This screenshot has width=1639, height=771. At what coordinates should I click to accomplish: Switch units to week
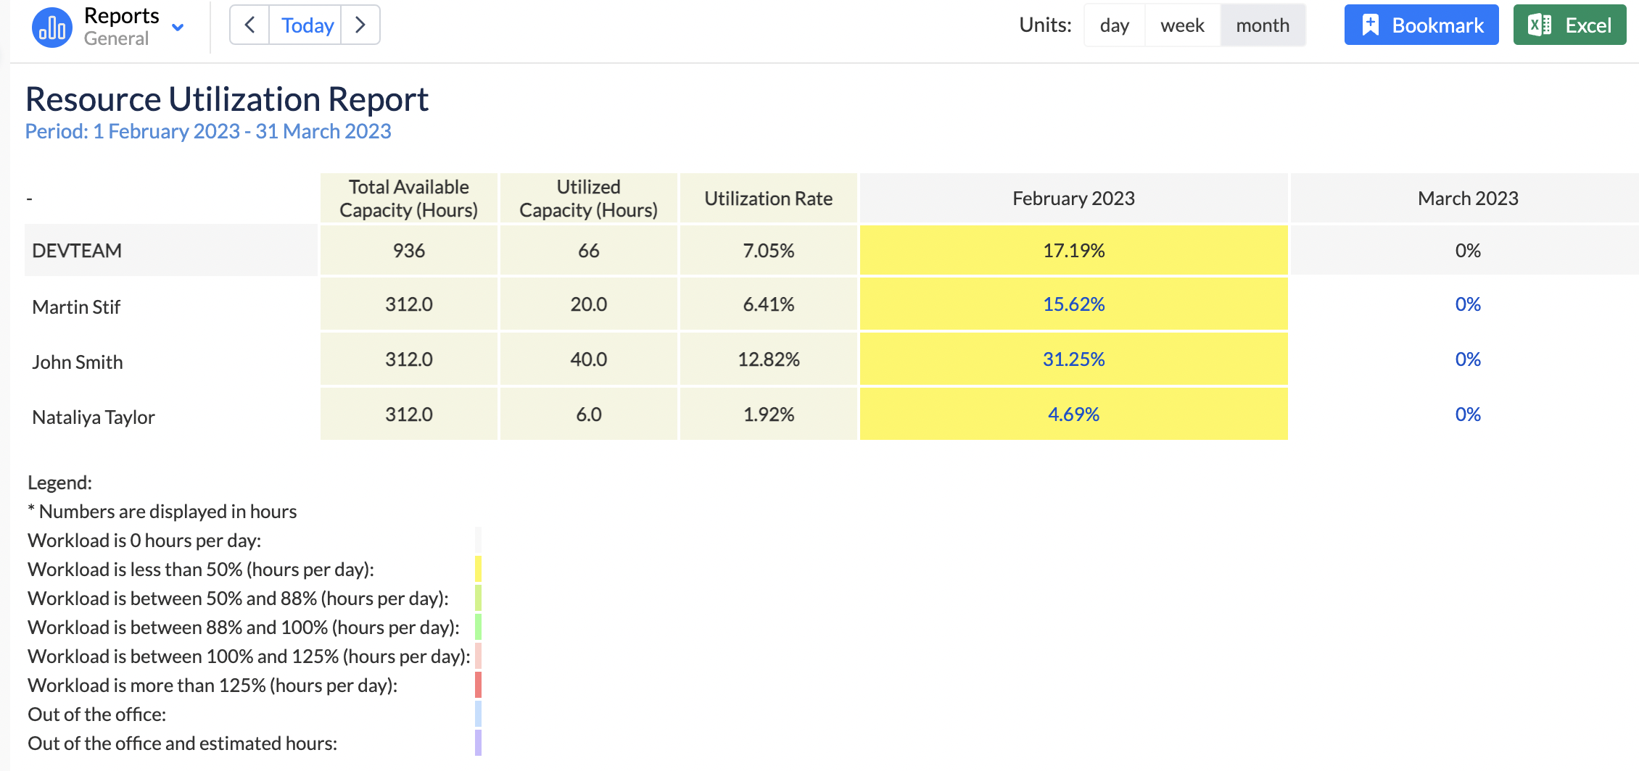[x=1181, y=25]
